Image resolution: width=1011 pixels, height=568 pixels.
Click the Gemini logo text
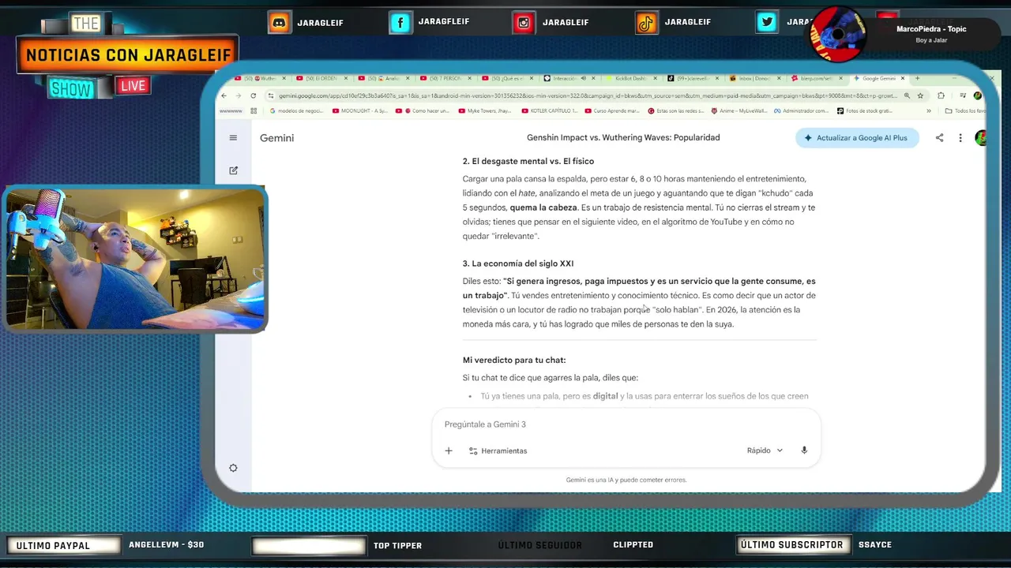pos(276,138)
